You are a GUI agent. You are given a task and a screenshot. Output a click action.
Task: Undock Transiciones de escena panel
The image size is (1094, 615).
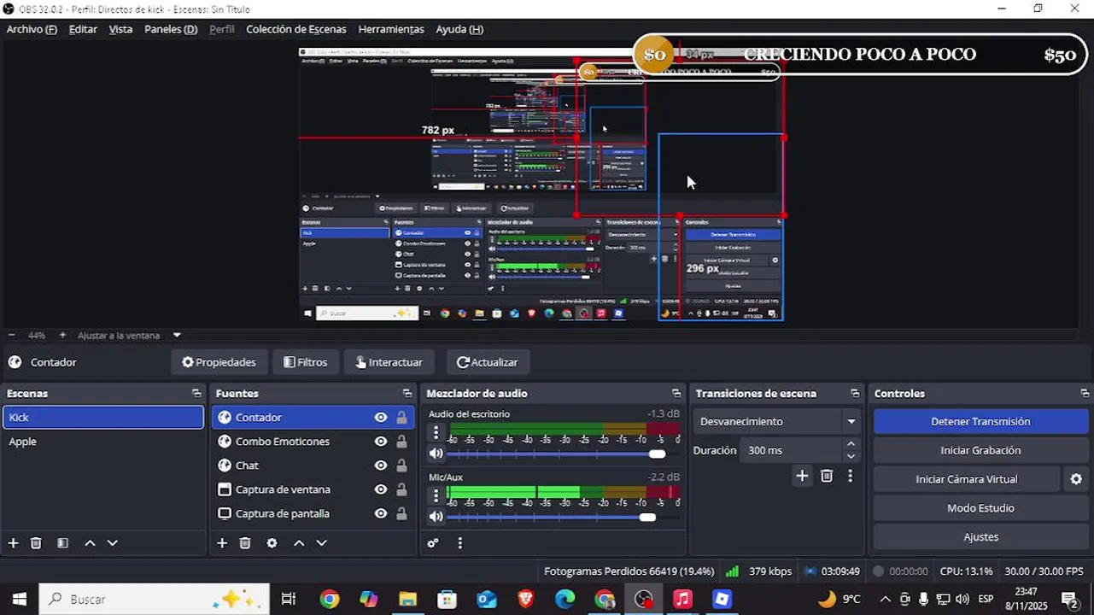855,394
